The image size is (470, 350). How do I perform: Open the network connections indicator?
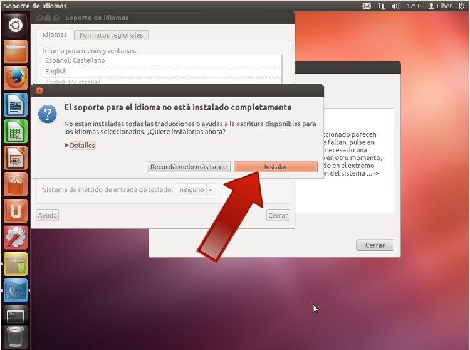point(381,6)
